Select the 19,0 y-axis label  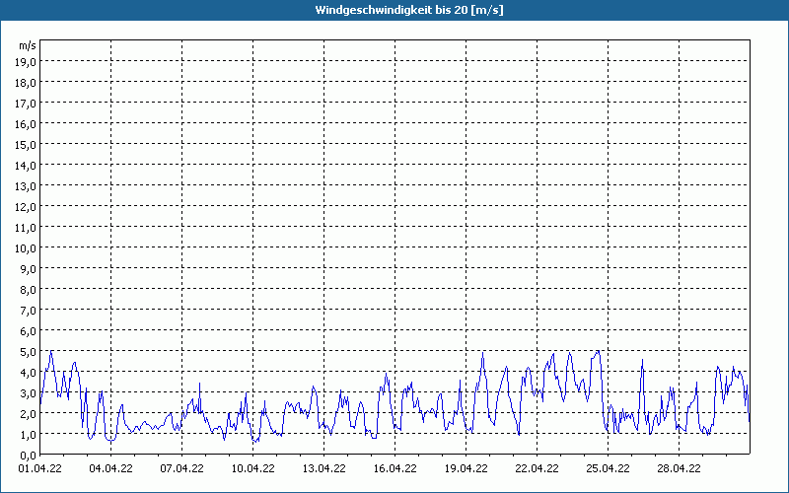26,62
